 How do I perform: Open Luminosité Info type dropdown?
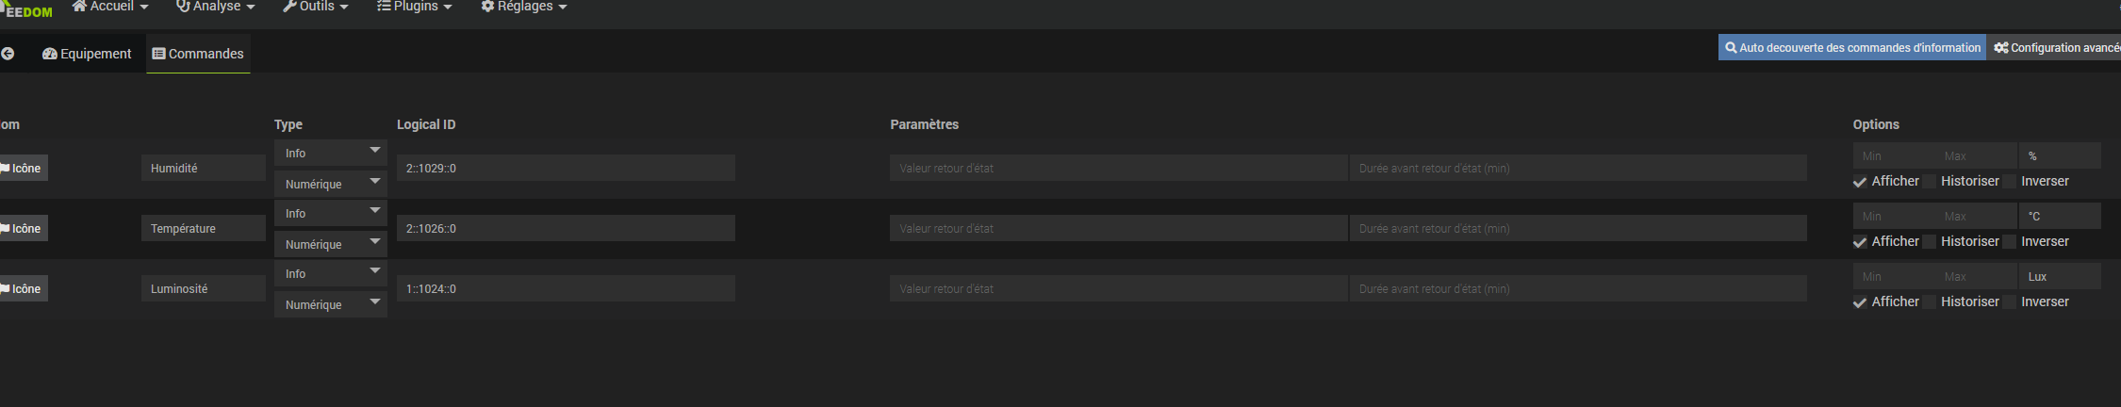click(x=330, y=274)
